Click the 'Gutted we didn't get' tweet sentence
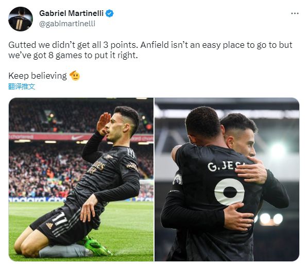The width and height of the screenshot is (307, 267). 74,45
